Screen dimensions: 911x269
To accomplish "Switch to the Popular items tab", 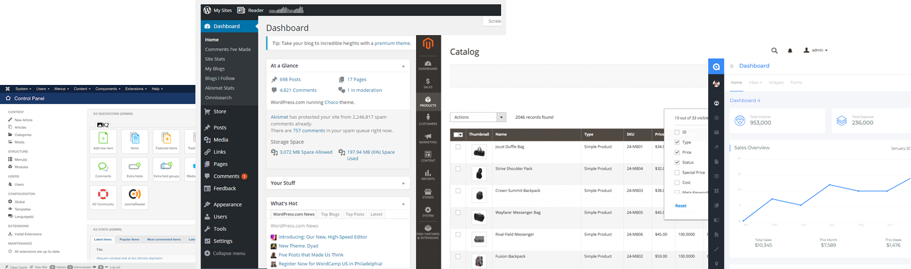I will pos(129,239).
